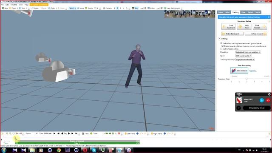Toggle Enable ground collisions checkbox

pyautogui.click(x=223, y=46)
